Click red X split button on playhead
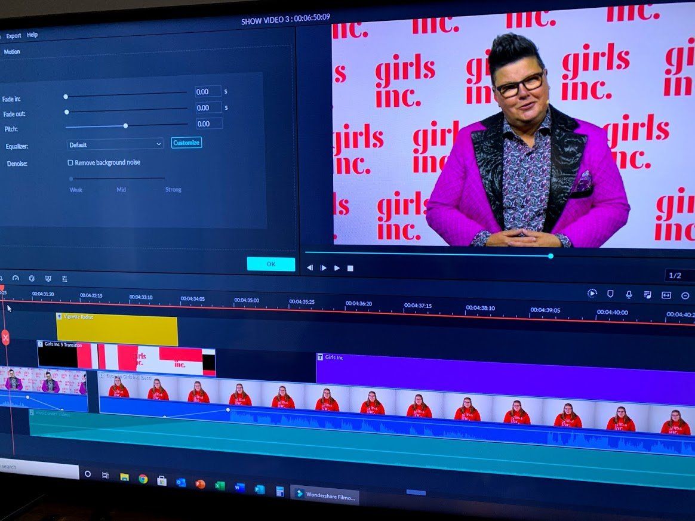The height and width of the screenshot is (521, 695). pyautogui.click(x=5, y=338)
